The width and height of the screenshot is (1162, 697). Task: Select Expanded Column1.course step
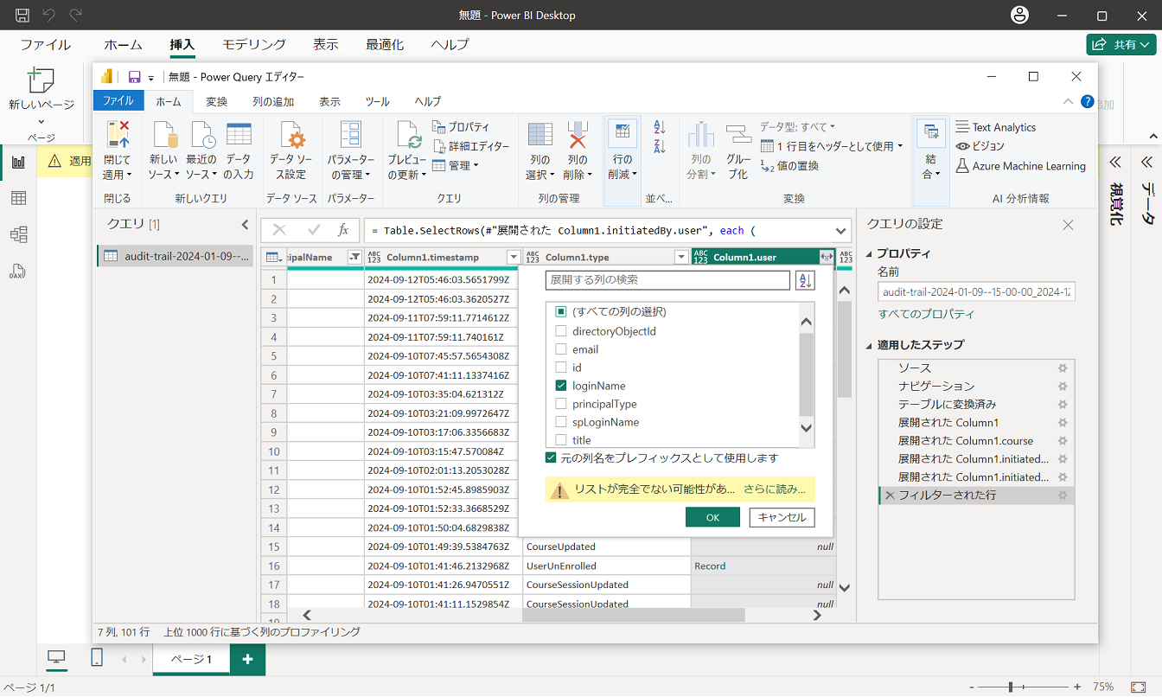pyautogui.click(x=966, y=440)
